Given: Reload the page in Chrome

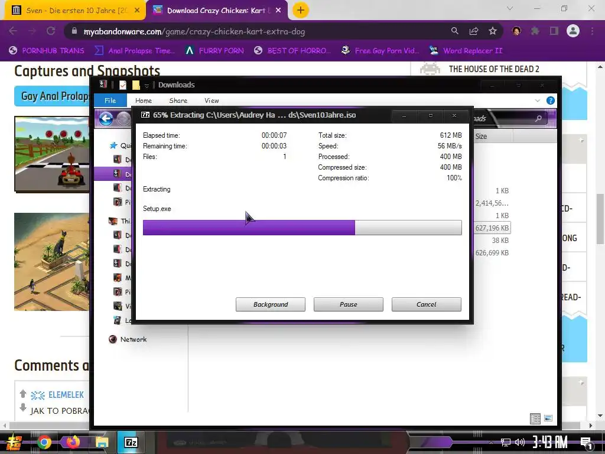Looking at the screenshot, I should pyautogui.click(x=51, y=31).
